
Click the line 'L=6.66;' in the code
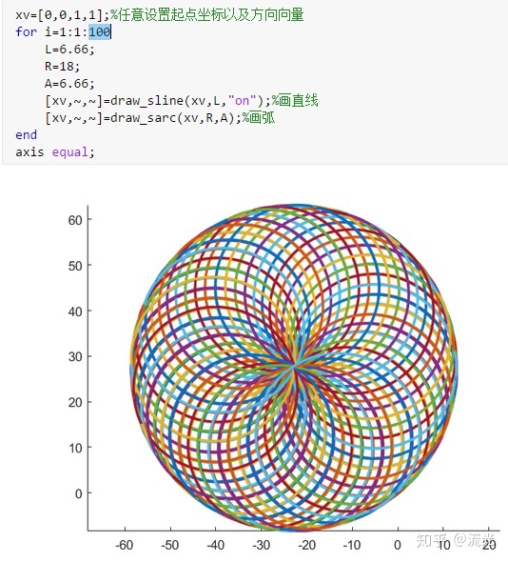click(x=69, y=50)
